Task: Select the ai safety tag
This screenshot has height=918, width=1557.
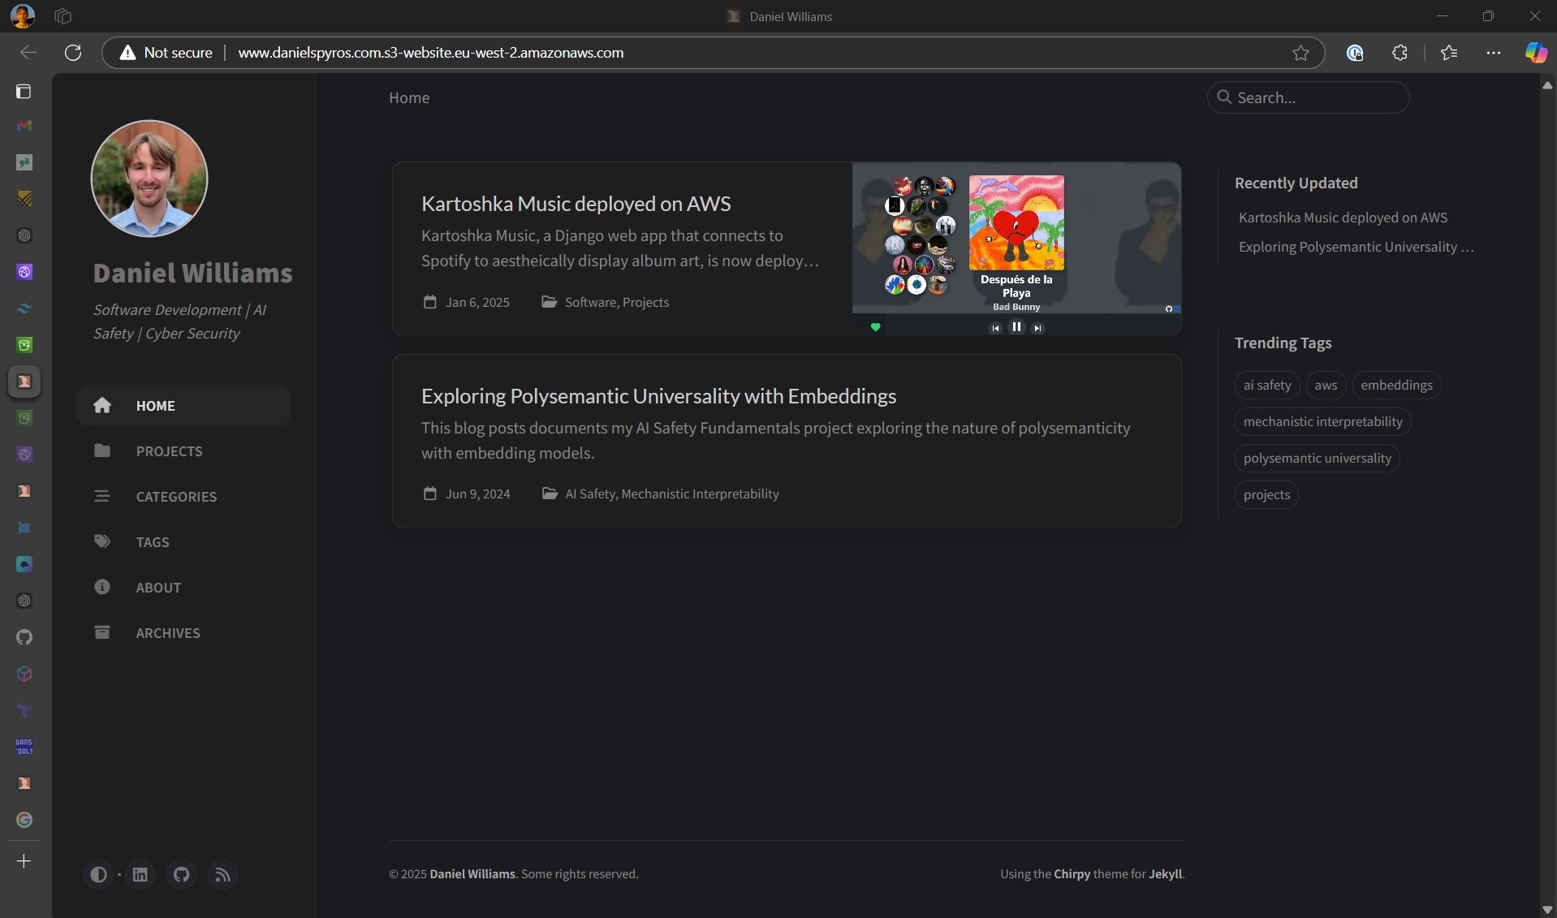Action: [1267, 385]
